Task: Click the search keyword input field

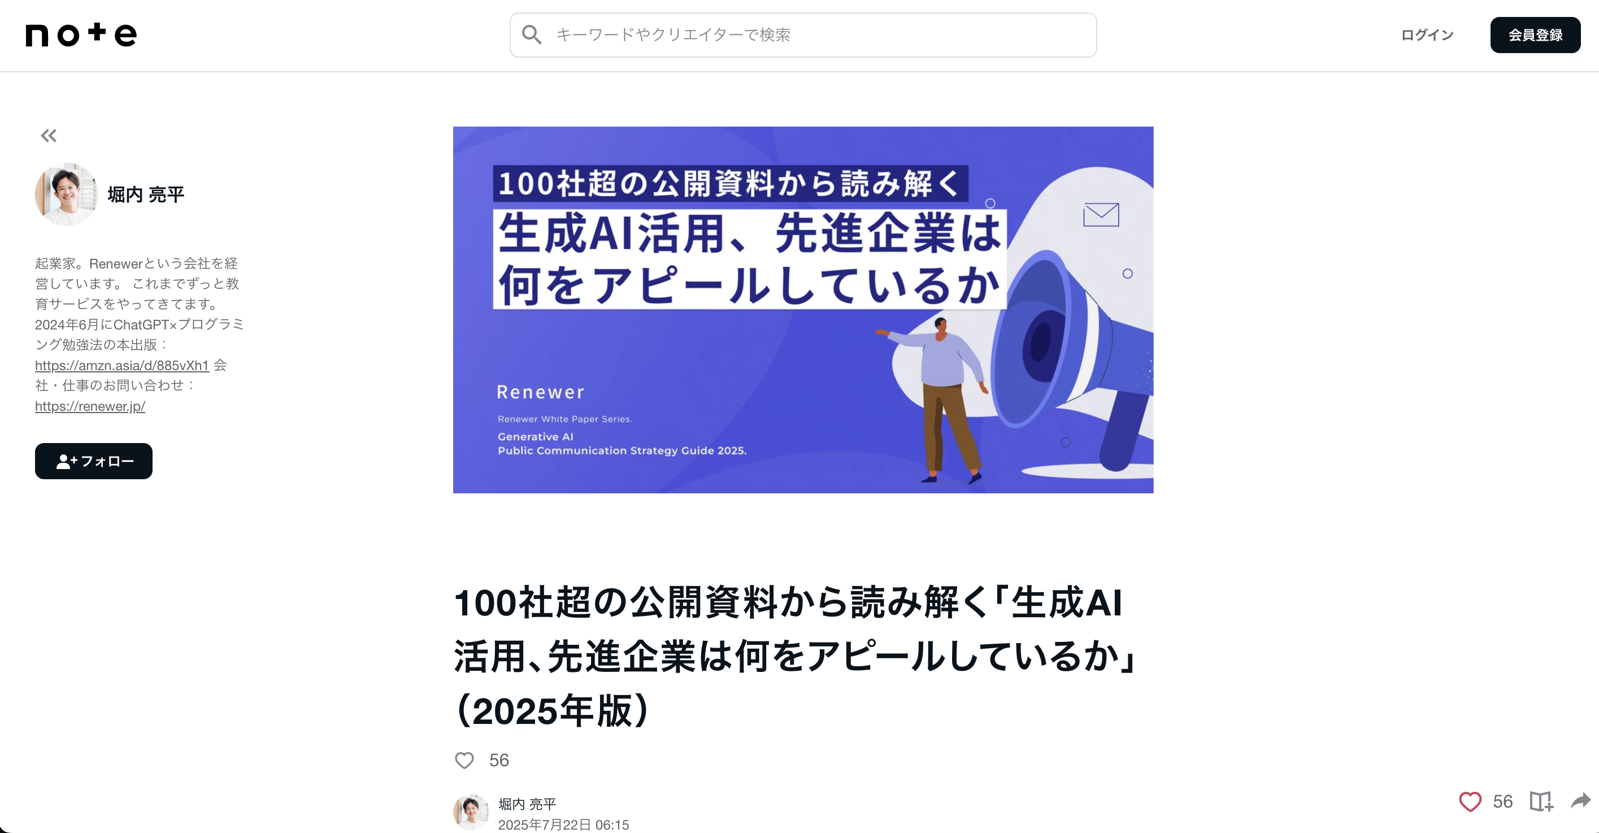Action: pyautogui.click(x=802, y=35)
